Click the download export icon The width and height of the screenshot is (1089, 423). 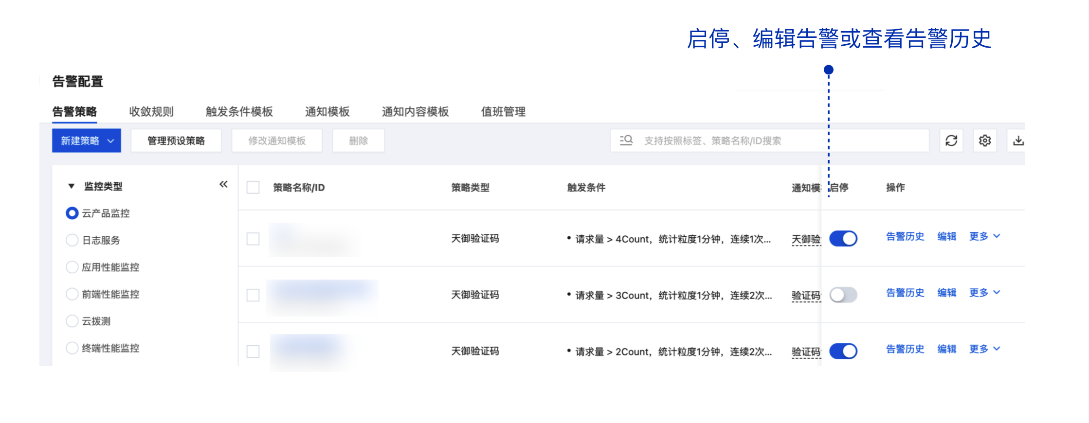tap(1018, 141)
